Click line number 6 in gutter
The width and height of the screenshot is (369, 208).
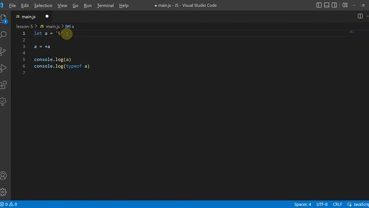[24, 66]
